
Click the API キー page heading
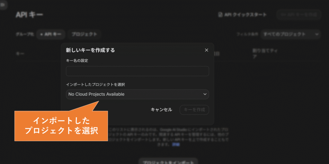29,15
